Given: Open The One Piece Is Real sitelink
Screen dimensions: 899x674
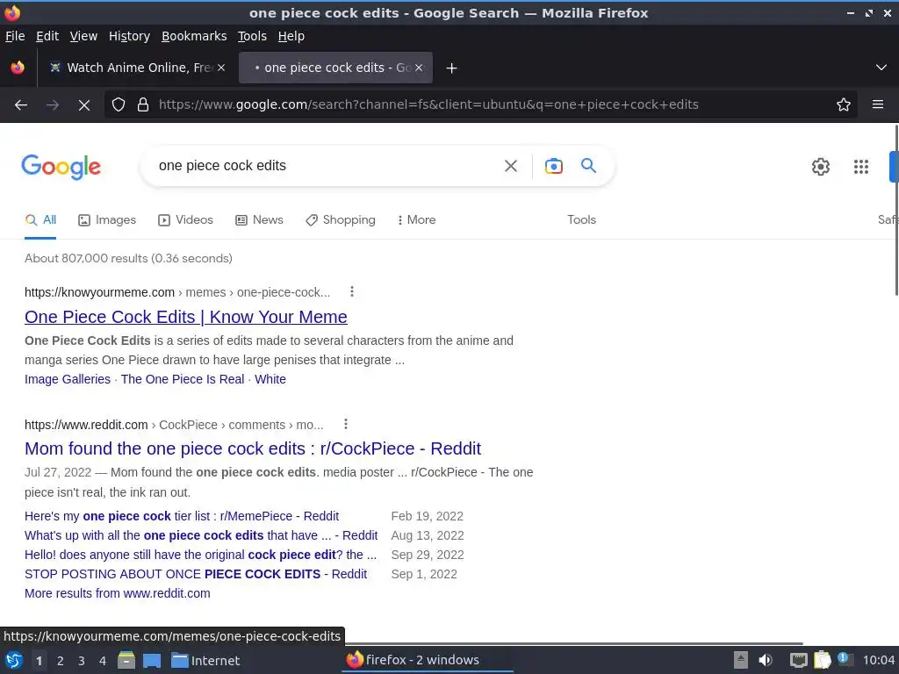Looking at the screenshot, I should point(183,379).
